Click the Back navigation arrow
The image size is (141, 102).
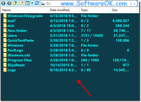[3, 3]
